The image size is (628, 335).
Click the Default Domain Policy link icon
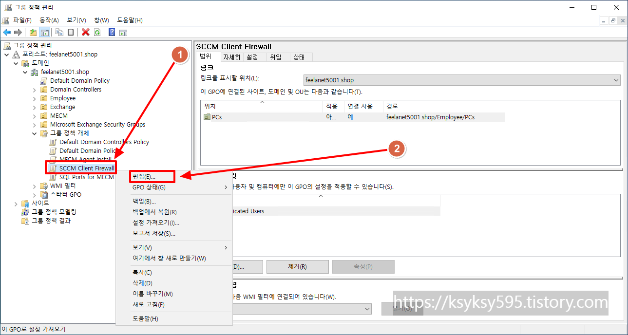point(45,81)
